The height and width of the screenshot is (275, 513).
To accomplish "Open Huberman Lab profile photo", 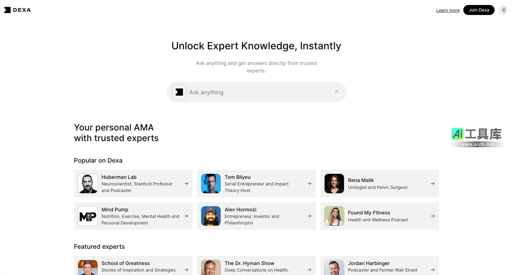I will point(88,184).
